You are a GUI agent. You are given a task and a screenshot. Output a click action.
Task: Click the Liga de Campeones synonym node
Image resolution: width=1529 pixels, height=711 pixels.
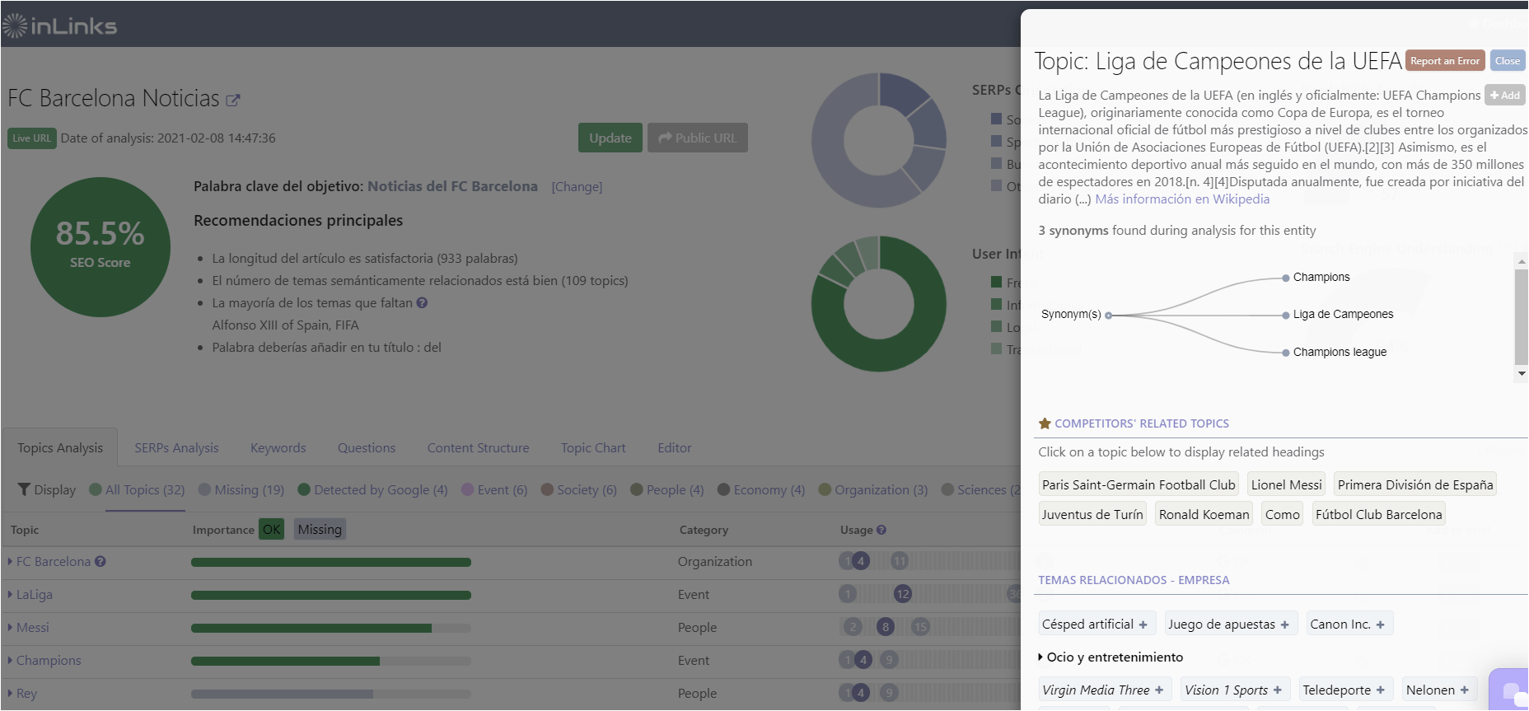1285,315
